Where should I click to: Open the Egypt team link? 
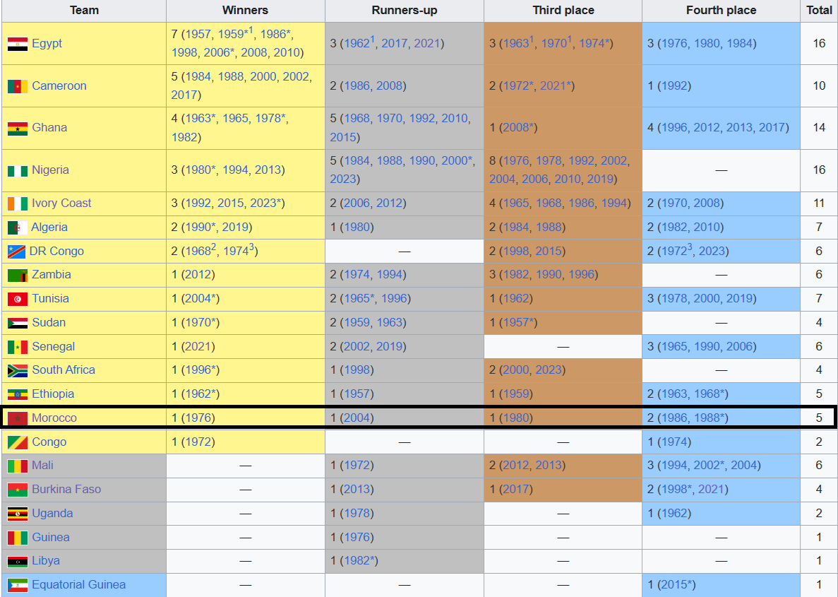47,43
